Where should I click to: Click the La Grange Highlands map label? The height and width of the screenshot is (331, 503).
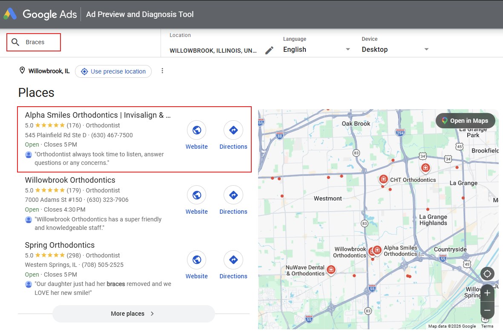pos(433,220)
